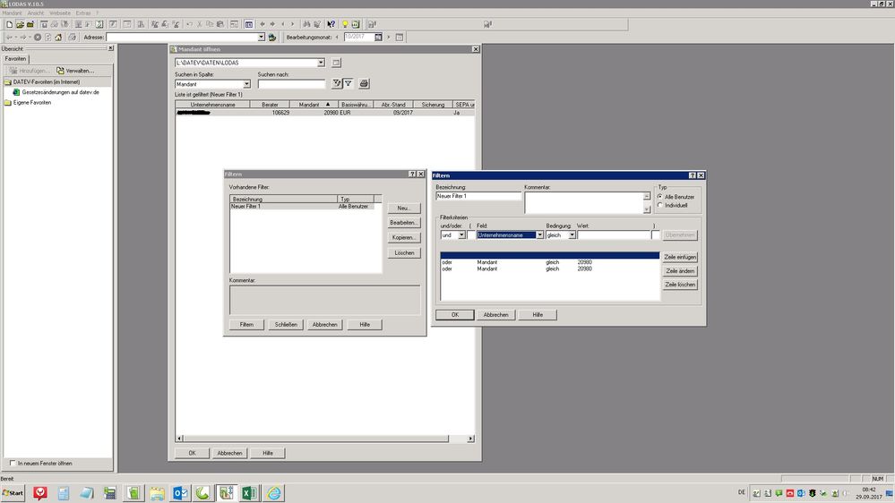Click Zeile löschen button
The width and height of the screenshot is (895, 503).
click(x=680, y=285)
